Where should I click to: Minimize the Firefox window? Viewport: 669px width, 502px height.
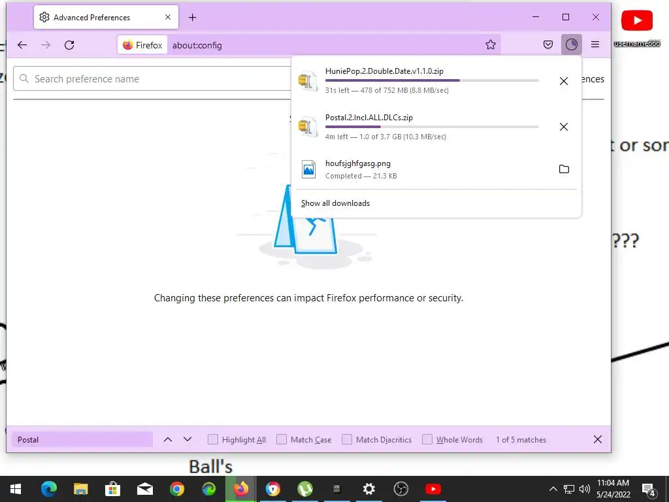(x=536, y=17)
